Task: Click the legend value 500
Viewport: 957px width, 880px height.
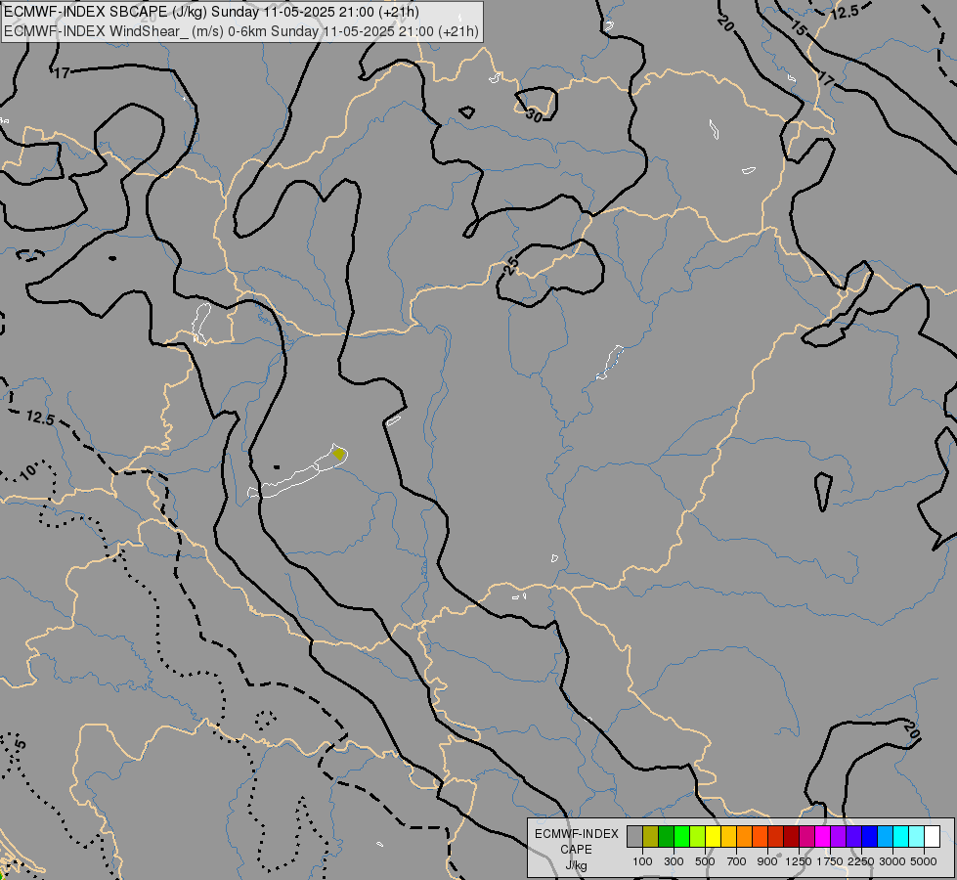Action: pyautogui.click(x=705, y=861)
